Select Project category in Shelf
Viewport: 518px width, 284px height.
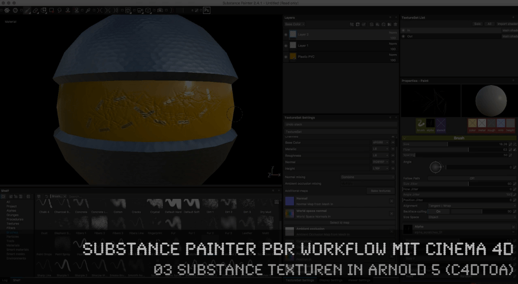click(x=11, y=206)
